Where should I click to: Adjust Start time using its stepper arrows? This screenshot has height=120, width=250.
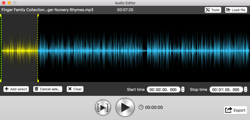183,90
